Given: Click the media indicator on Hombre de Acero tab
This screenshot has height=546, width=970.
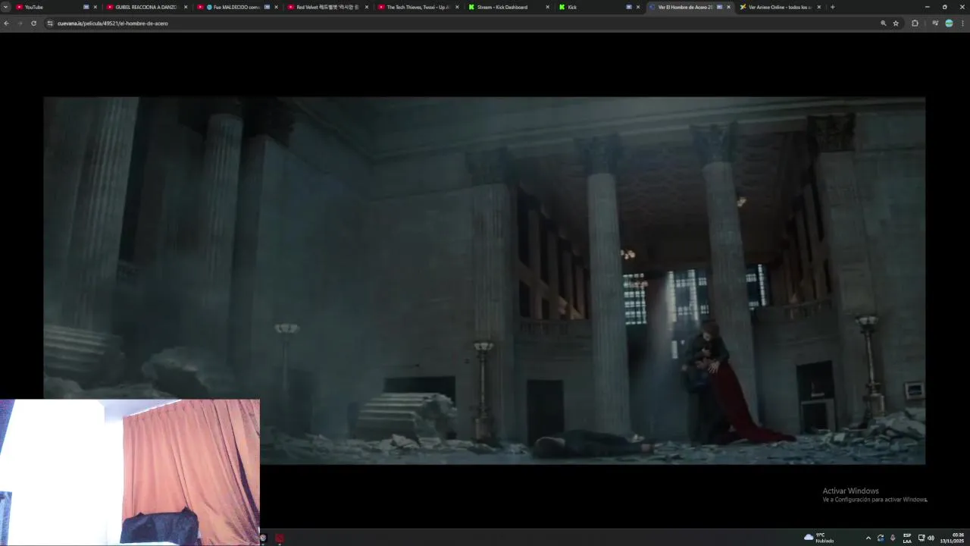Looking at the screenshot, I should [x=719, y=7].
